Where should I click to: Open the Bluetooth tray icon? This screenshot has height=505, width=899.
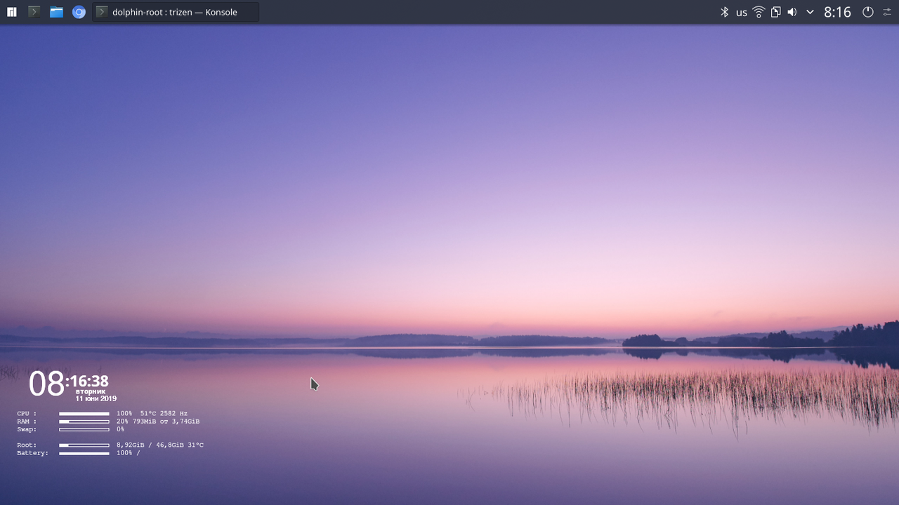coord(725,12)
